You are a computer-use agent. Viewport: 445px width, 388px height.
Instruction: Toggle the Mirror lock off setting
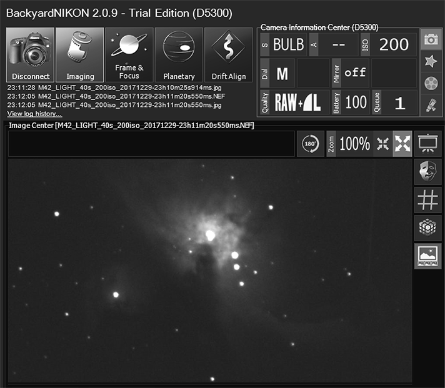[350, 73]
